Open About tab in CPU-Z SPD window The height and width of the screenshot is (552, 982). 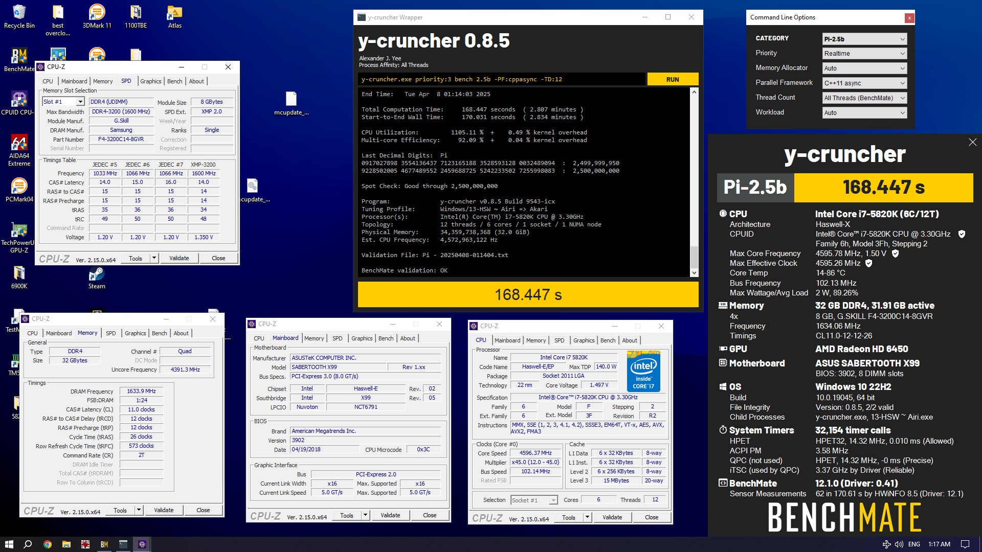point(196,81)
